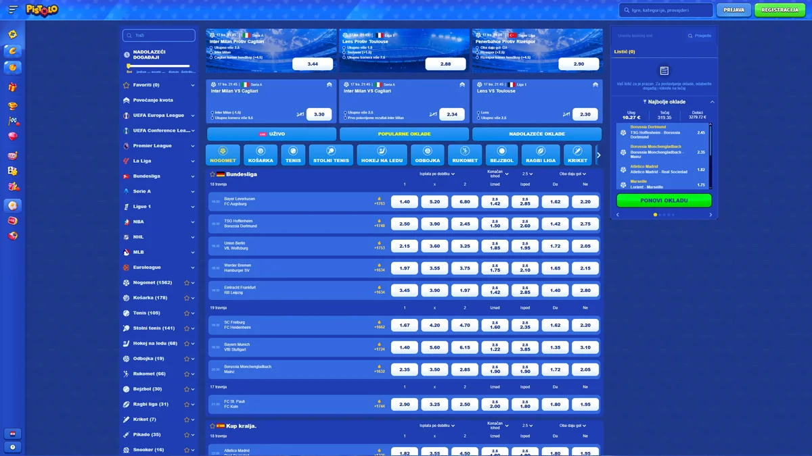Select the Bejzbol sport icon tab
Viewport: 812px width, 456px height.
(502, 155)
